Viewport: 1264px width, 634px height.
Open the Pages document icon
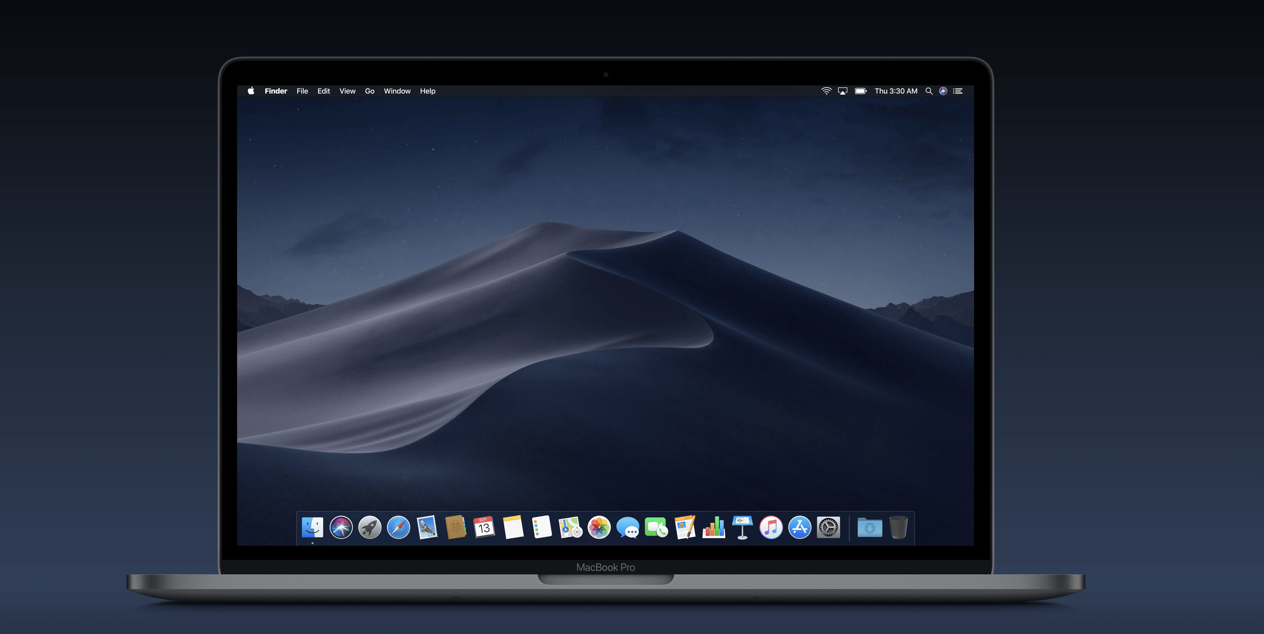coord(685,528)
